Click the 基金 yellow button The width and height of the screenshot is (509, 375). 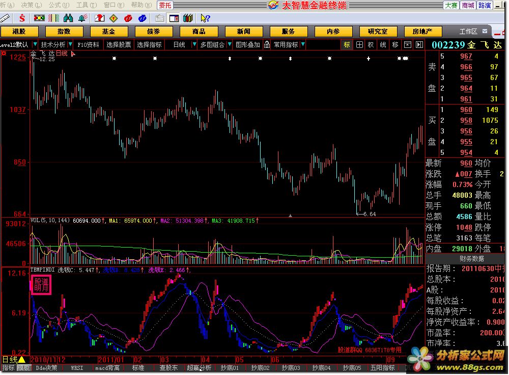[x=109, y=32]
